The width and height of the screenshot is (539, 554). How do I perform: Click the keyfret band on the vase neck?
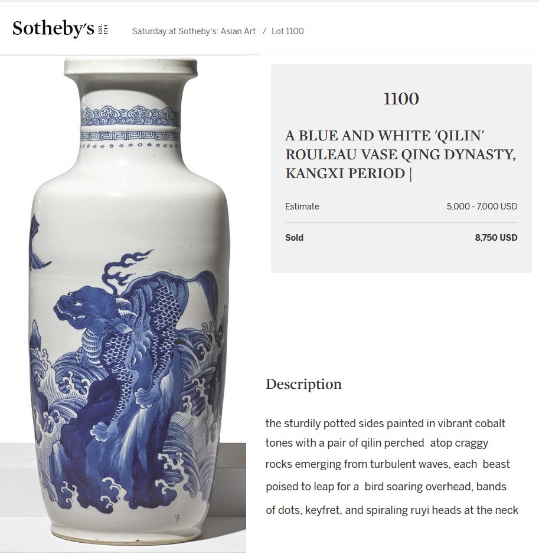(130, 136)
